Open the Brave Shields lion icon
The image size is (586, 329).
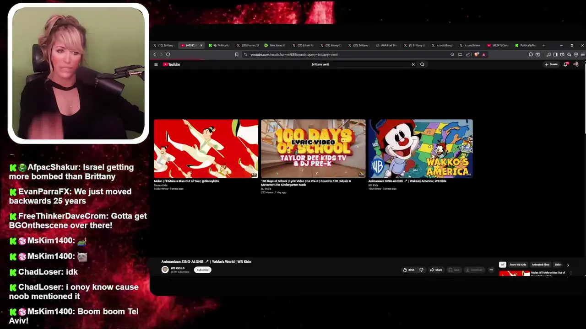477,54
